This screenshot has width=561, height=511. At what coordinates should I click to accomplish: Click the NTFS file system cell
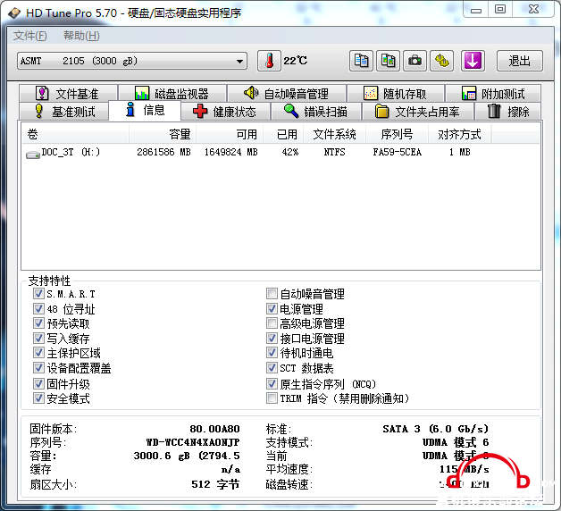coord(334,153)
